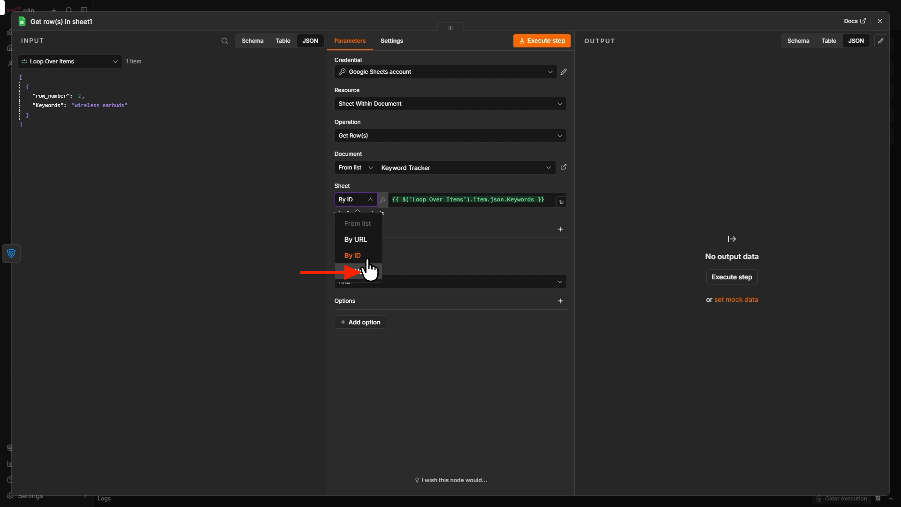Image resolution: width=901 pixels, height=507 pixels.
Task: Open the input search magnifier
Action: [225, 41]
